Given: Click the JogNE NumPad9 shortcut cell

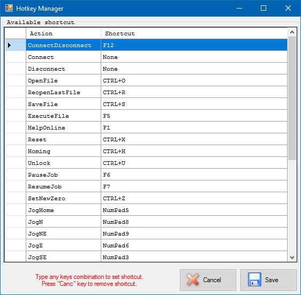Looking at the screenshot, I should (x=194, y=233).
